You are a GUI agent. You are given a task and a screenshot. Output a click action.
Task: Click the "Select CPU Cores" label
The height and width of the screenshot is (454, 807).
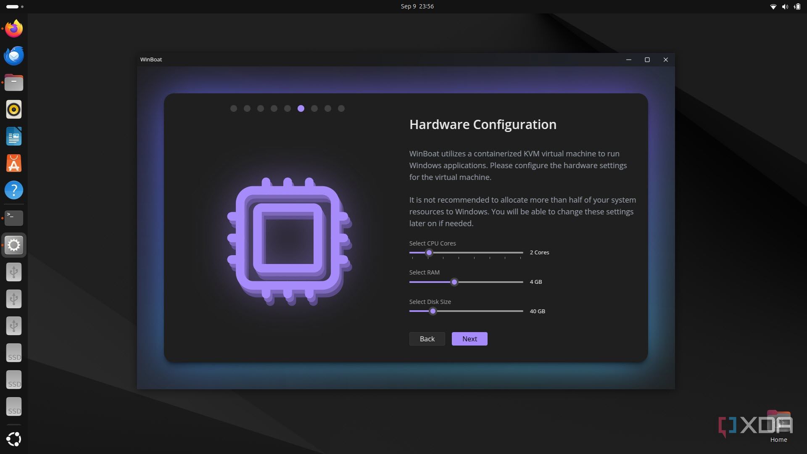(x=433, y=243)
